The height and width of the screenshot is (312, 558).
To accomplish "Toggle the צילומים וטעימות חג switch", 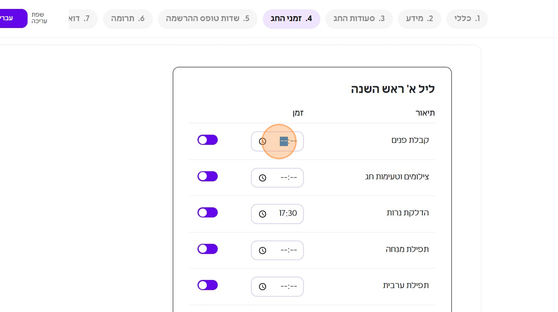I will click(x=207, y=176).
